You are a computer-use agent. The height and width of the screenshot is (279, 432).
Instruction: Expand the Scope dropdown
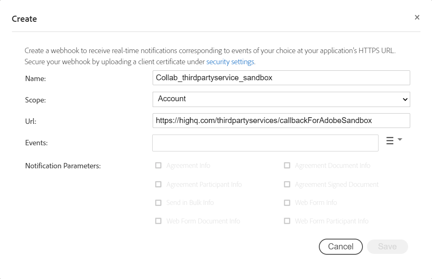pyautogui.click(x=281, y=99)
